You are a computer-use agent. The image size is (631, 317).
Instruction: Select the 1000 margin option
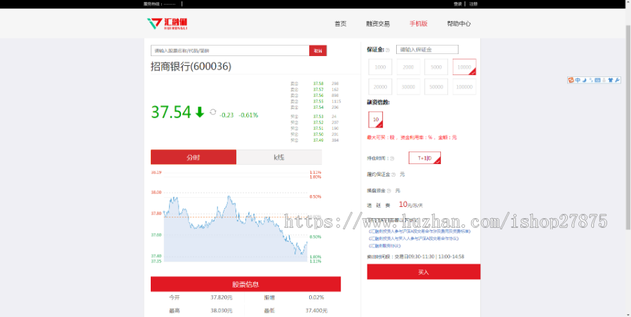click(380, 67)
